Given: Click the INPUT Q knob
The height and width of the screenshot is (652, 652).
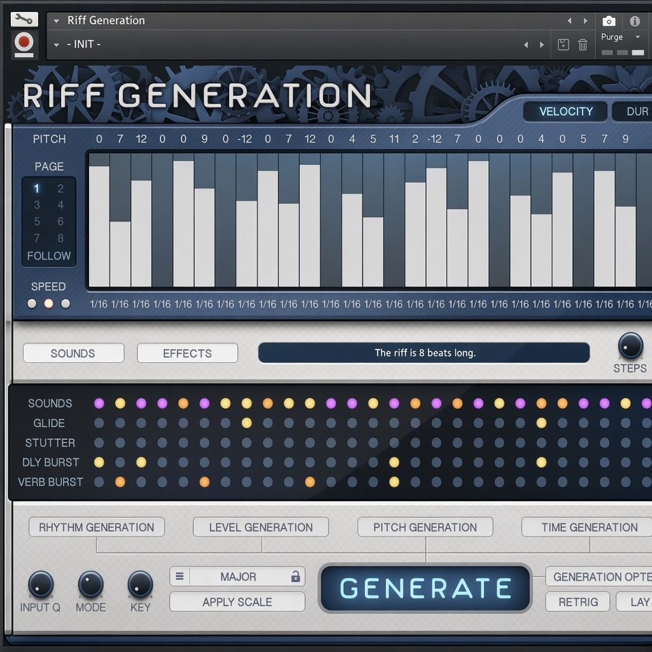Looking at the screenshot, I should (x=41, y=584).
